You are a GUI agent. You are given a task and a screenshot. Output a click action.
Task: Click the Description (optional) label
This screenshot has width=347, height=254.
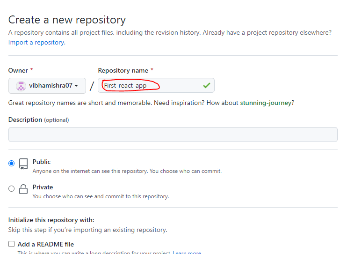click(38, 120)
